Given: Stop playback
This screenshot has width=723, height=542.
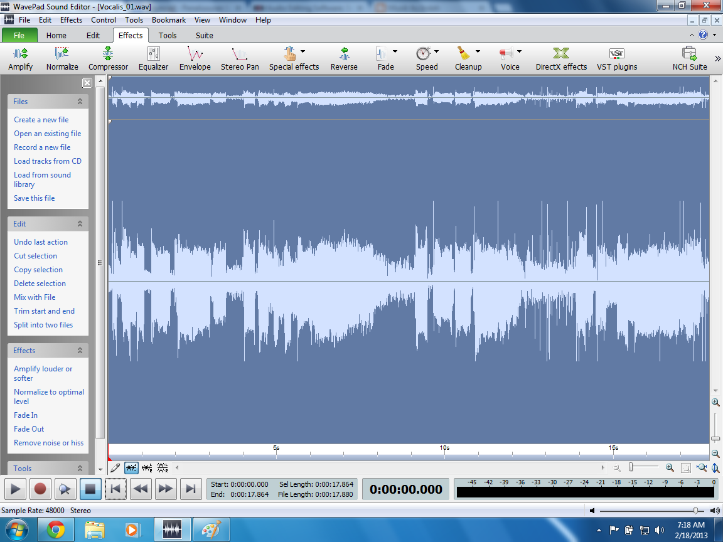Looking at the screenshot, I should [x=90, y=489].
